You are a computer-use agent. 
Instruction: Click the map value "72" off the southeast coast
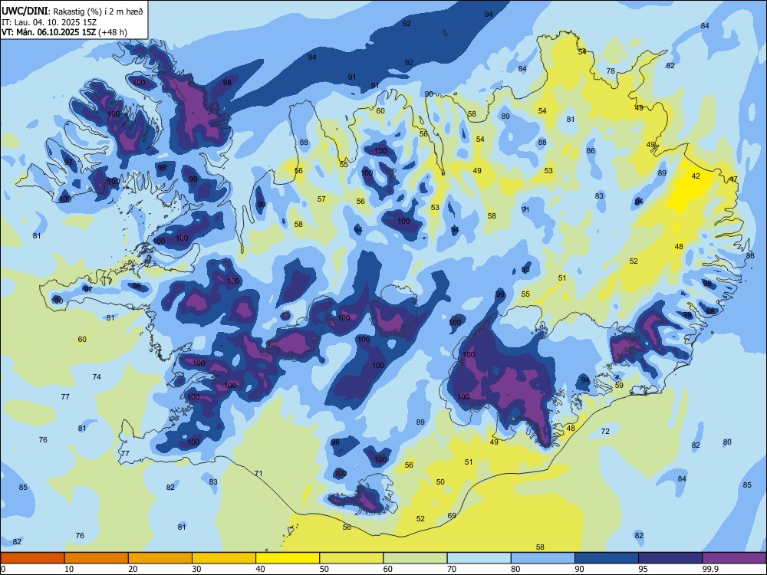(x=605, y=431)
